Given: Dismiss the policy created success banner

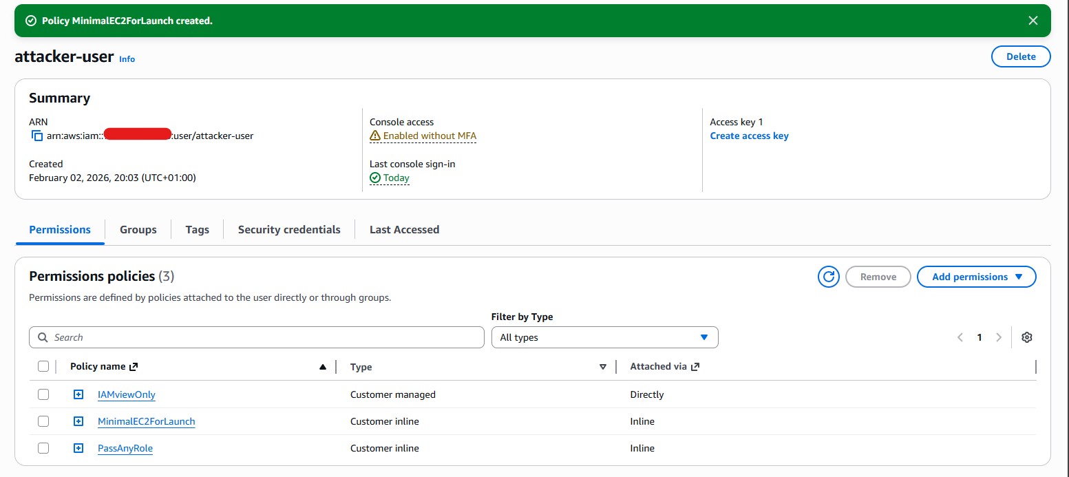Looking at the screenshot, I should [1033, 21].
